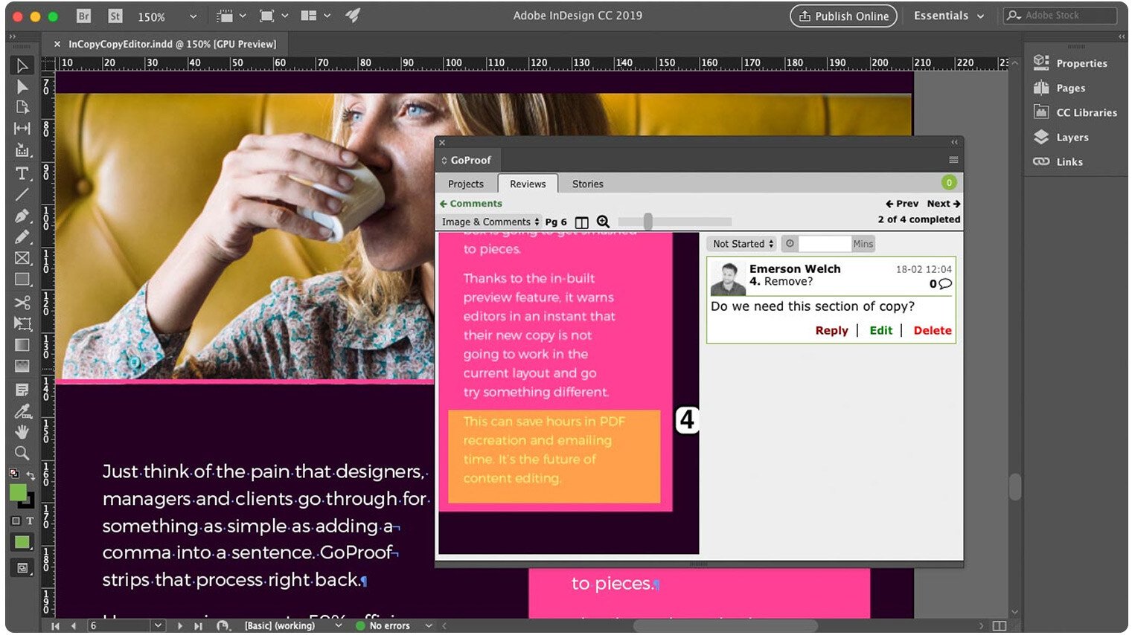Image resolution: width=1132 pixels, height=635 pixels.
Task: Open the Pages panel
Action: point(1069,88)
